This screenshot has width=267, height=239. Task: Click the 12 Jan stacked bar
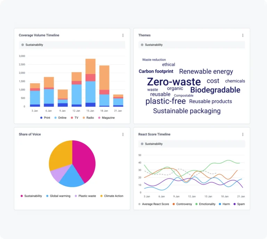[x=76, y=90]
